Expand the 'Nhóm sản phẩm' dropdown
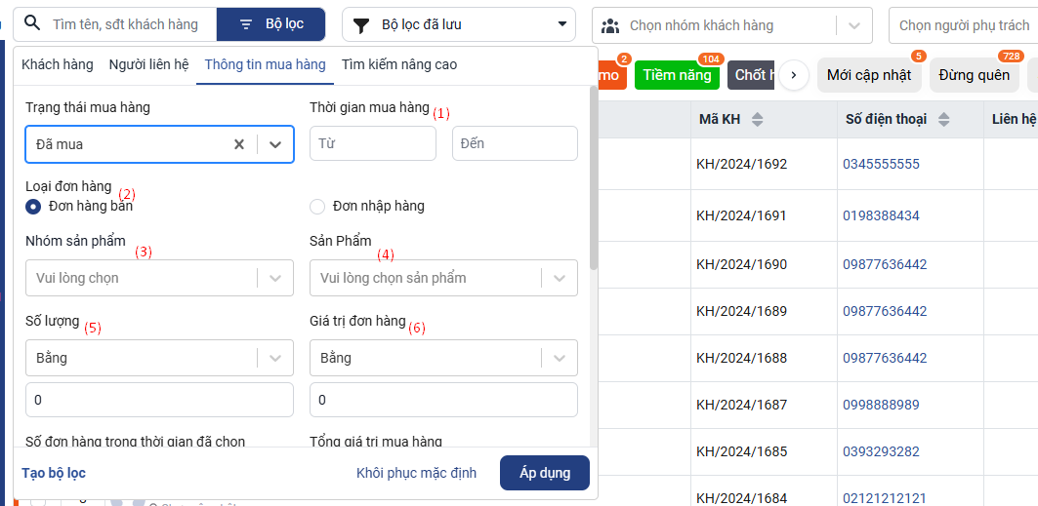 (x=274, y=278)
